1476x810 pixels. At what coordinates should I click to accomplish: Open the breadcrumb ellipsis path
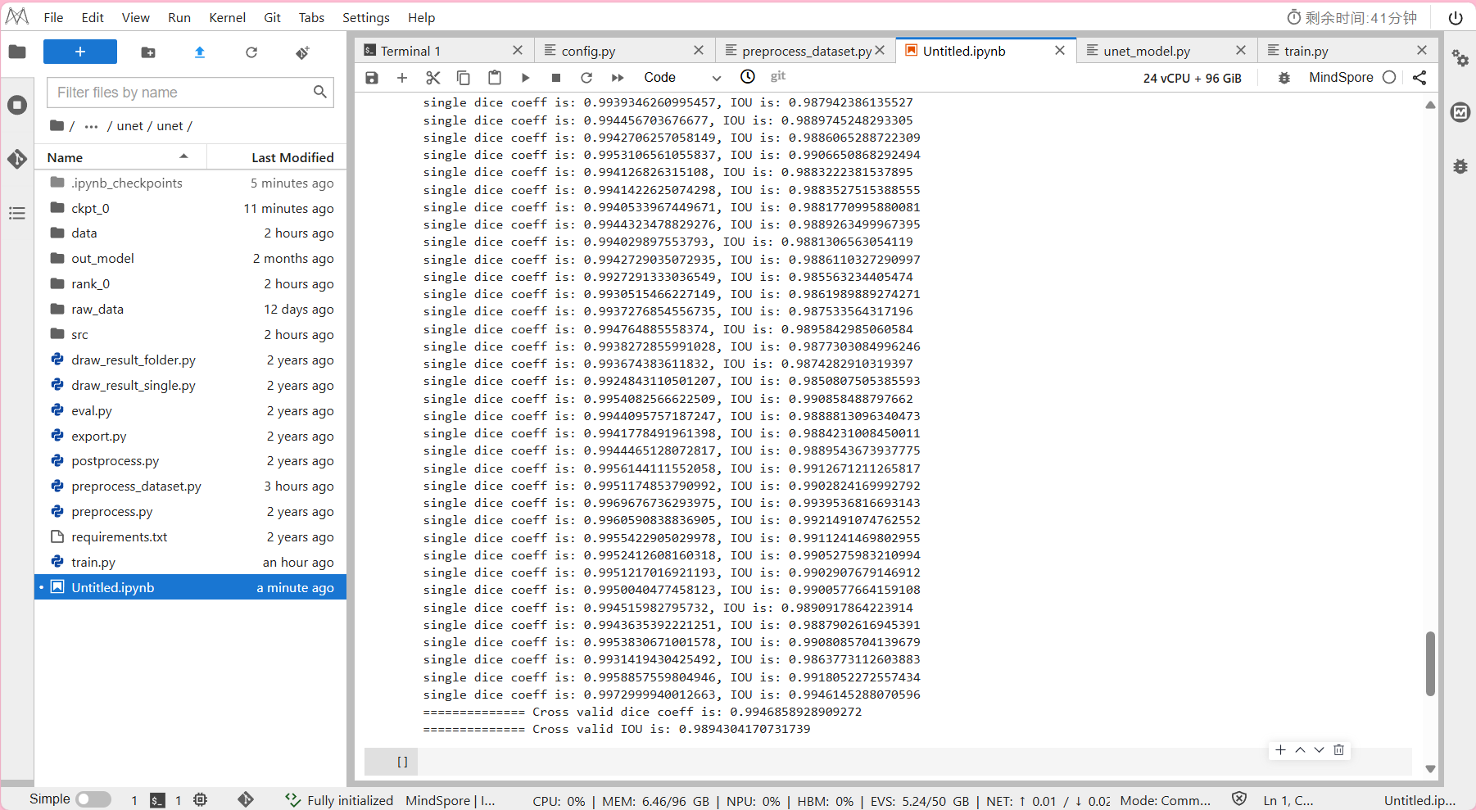click(x=91, y=126)
